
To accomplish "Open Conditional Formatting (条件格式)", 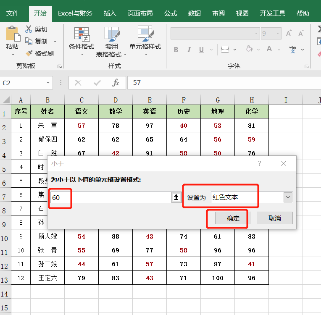I will tap(82, 41).
